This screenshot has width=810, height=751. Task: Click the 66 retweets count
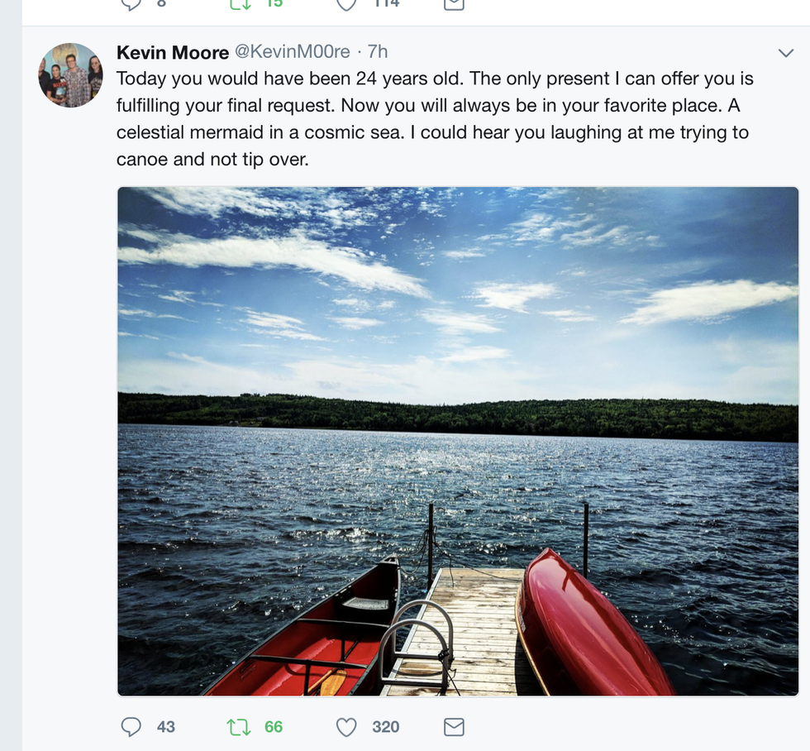pos(274,727)
